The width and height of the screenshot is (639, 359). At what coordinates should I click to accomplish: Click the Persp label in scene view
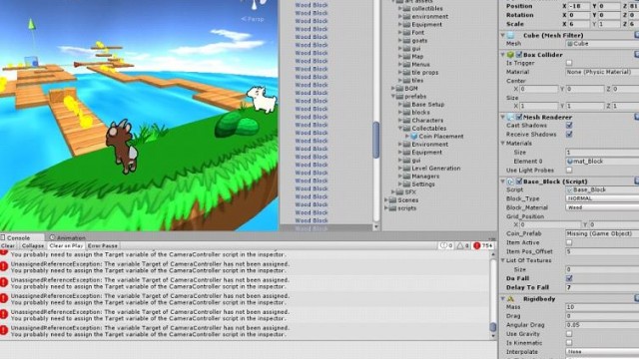click(253, 19)
